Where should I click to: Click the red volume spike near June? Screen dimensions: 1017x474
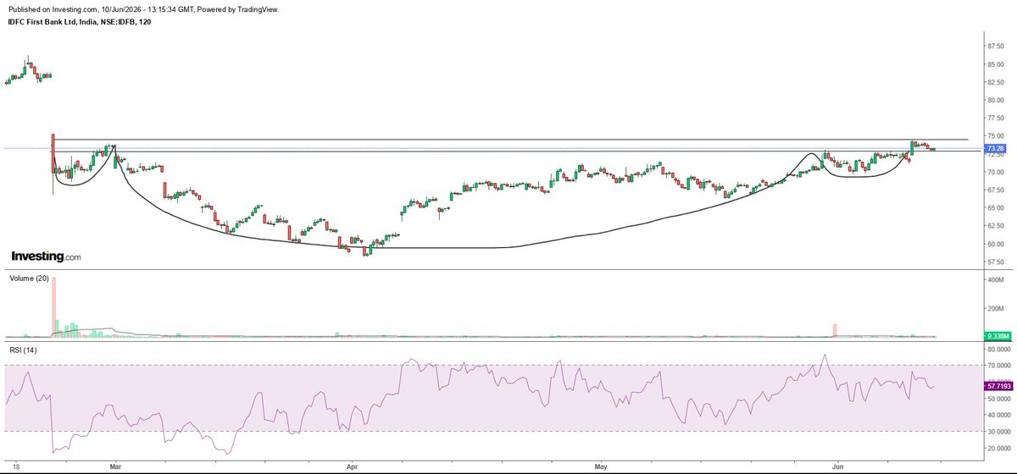coord(835,331)
